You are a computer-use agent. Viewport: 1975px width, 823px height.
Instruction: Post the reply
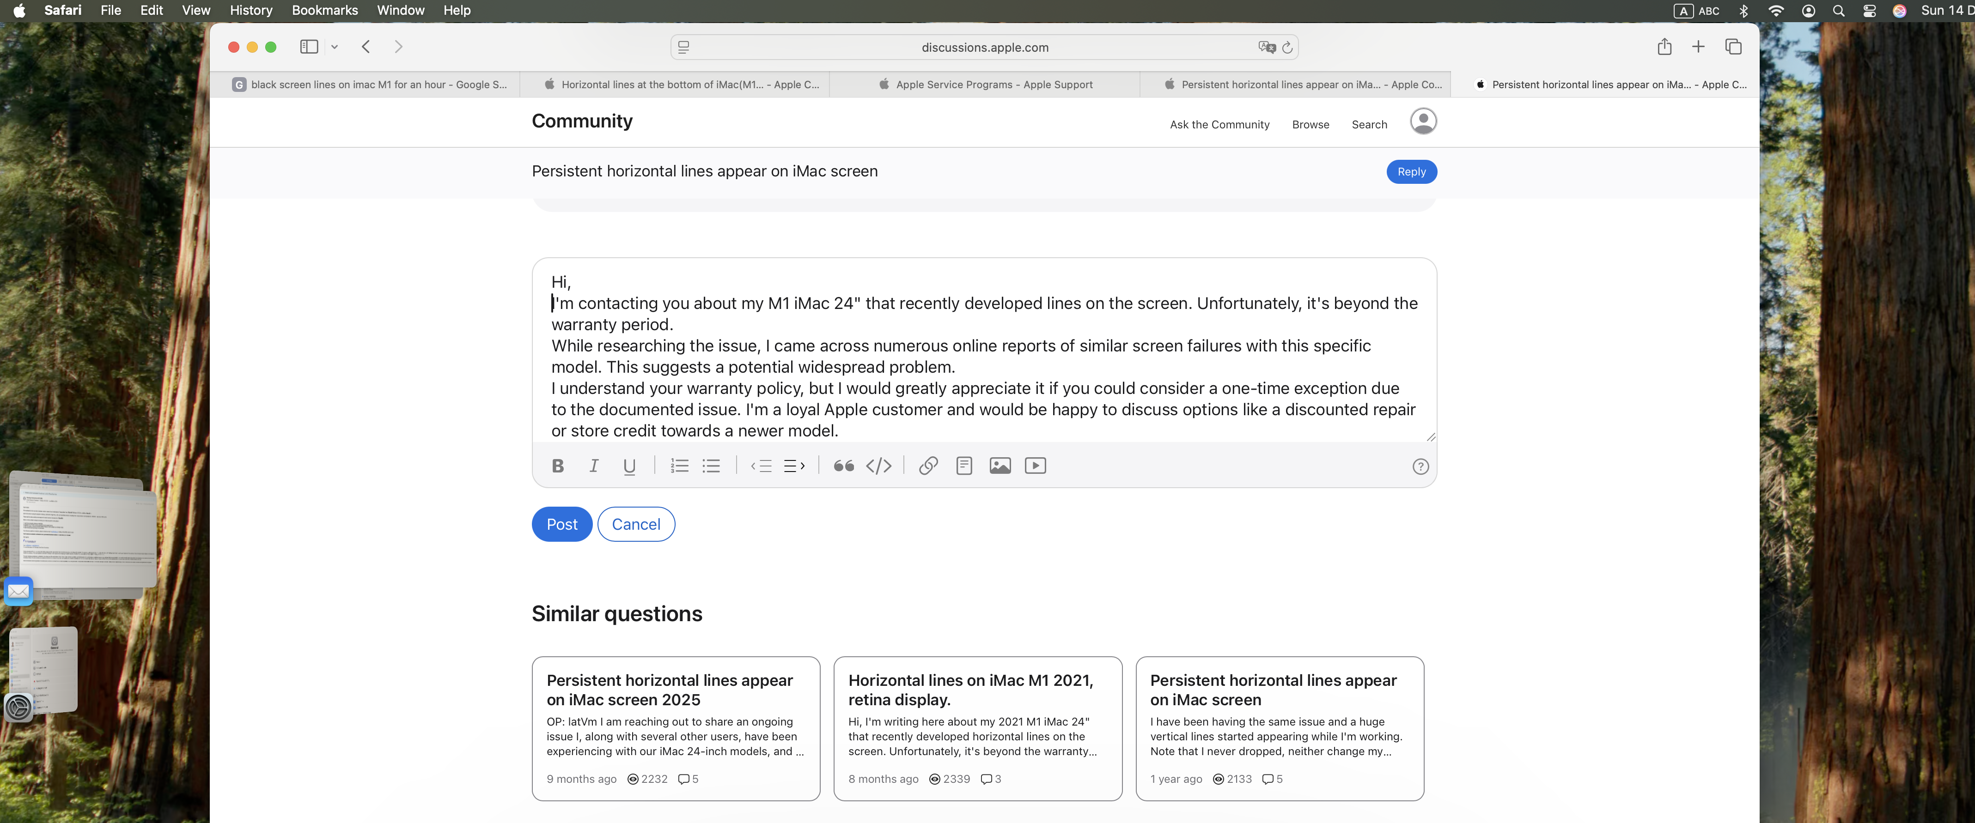pos(562,524)
